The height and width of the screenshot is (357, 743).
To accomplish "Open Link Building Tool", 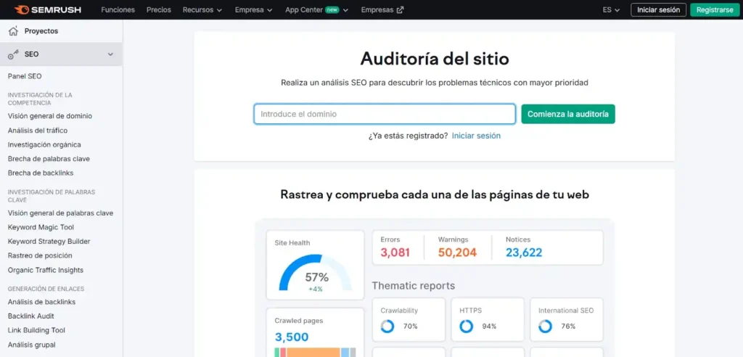I will pyautogui.click(x=36, y=330).
